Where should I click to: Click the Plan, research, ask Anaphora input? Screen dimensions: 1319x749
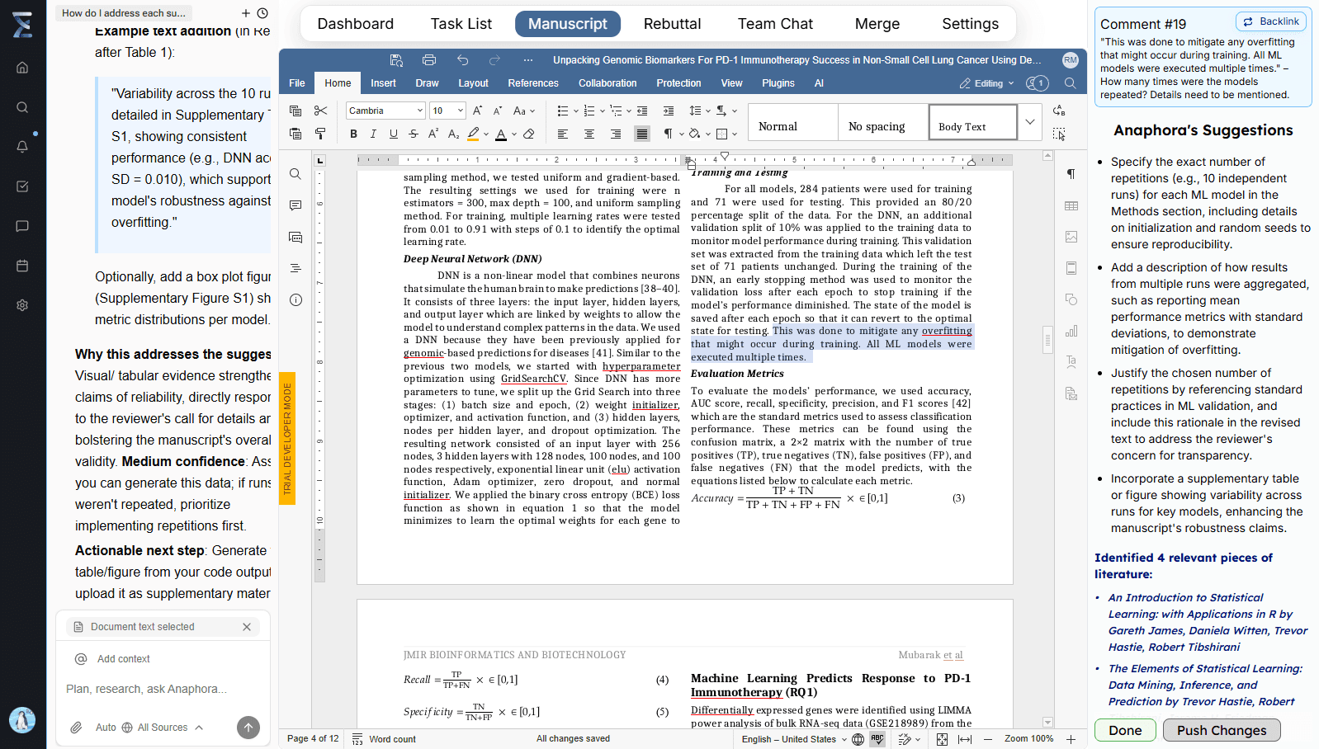pos(161,689)
